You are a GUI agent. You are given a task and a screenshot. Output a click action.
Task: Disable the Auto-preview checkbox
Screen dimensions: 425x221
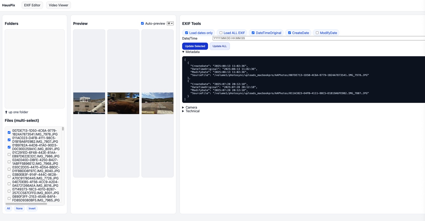coord(142,24)
